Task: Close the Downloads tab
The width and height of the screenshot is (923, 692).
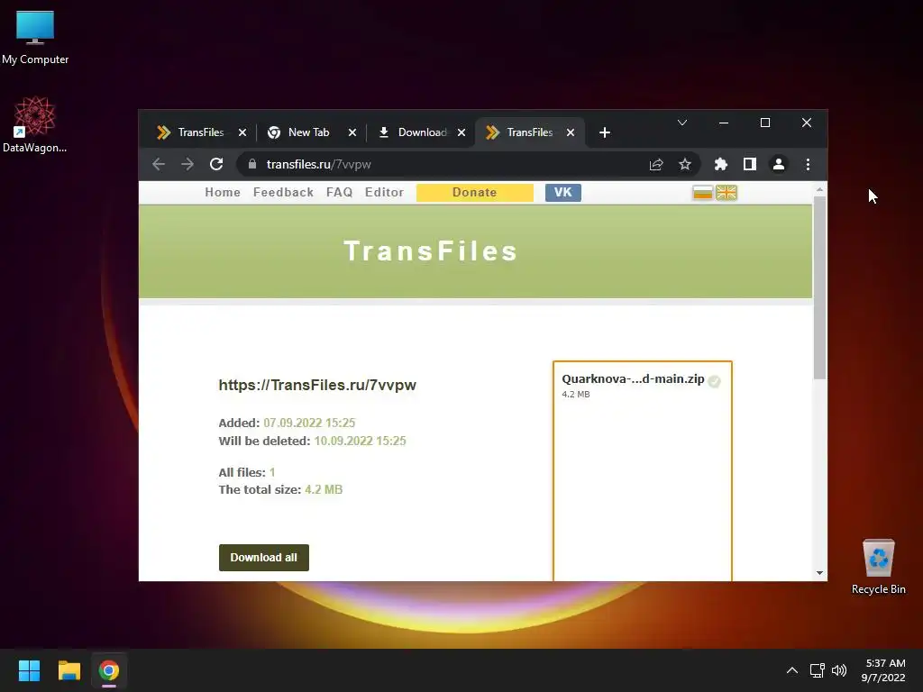Action: point(461,132)
